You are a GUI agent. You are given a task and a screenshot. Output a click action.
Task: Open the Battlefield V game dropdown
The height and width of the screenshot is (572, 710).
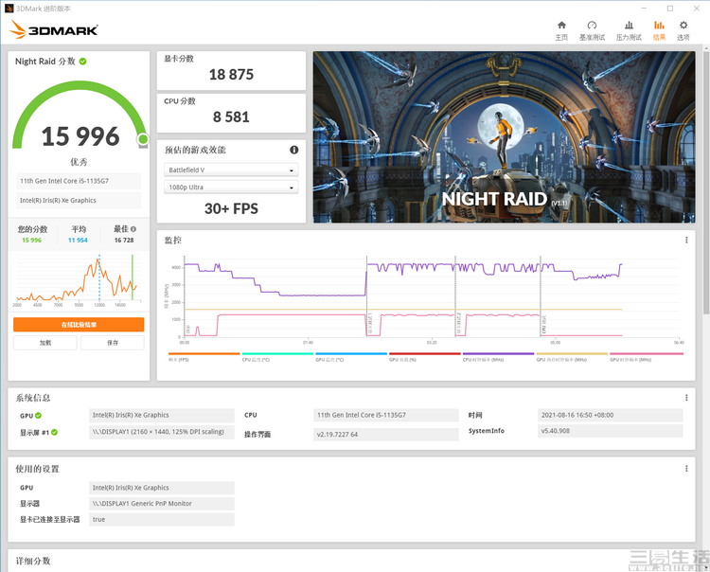[x=231, y=170]
